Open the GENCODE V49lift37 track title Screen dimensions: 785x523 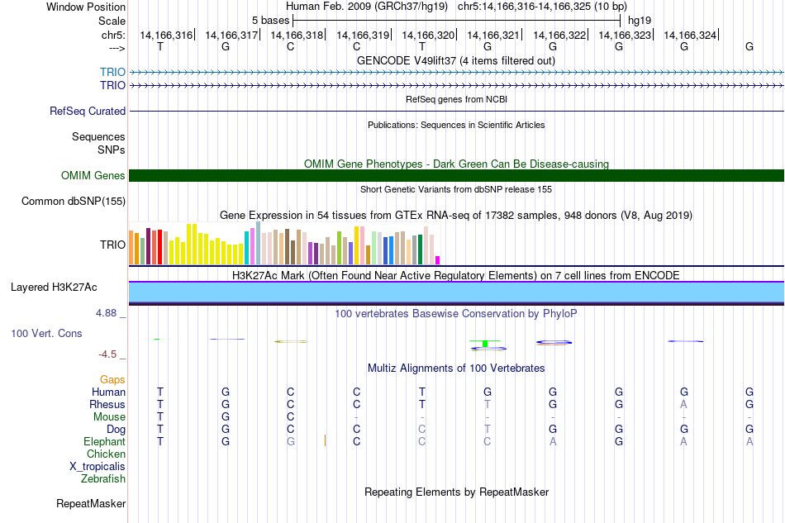click(455, 60)
